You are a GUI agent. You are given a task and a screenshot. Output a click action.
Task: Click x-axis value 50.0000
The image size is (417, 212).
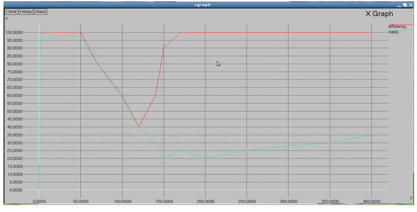coord(81,201)
